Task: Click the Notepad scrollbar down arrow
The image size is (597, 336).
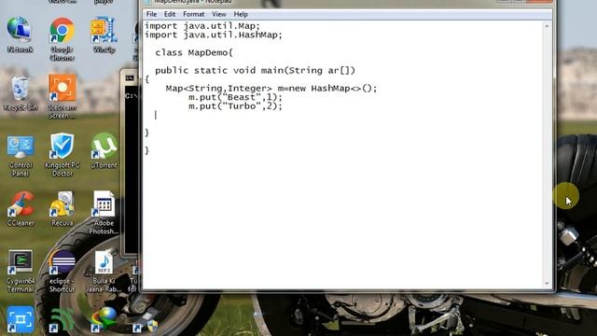Action: (x=548, y=284)
